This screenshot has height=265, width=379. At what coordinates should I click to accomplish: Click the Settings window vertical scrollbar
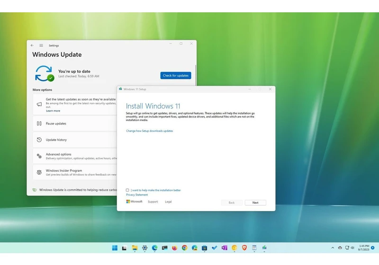196,75
